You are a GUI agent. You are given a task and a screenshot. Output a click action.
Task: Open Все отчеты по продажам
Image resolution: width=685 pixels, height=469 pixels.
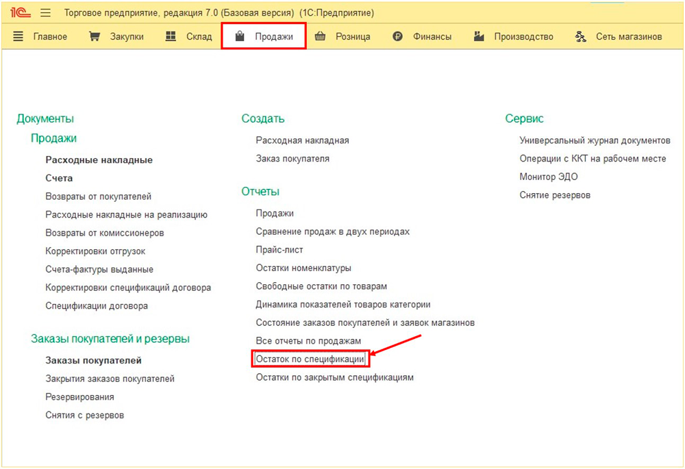point(308,341)
